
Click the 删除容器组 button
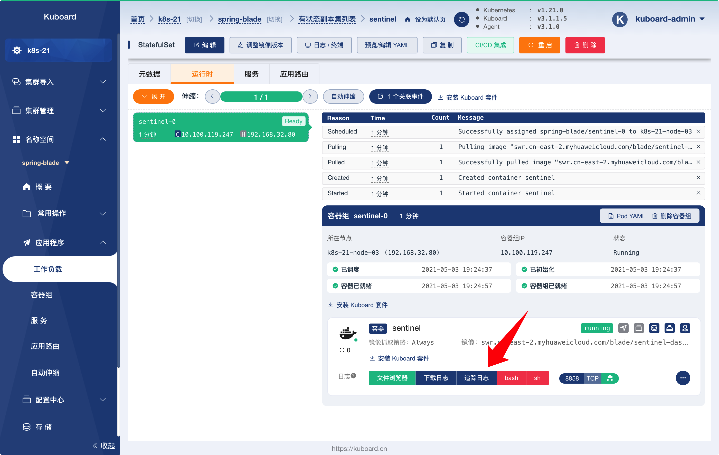(671, 216)
